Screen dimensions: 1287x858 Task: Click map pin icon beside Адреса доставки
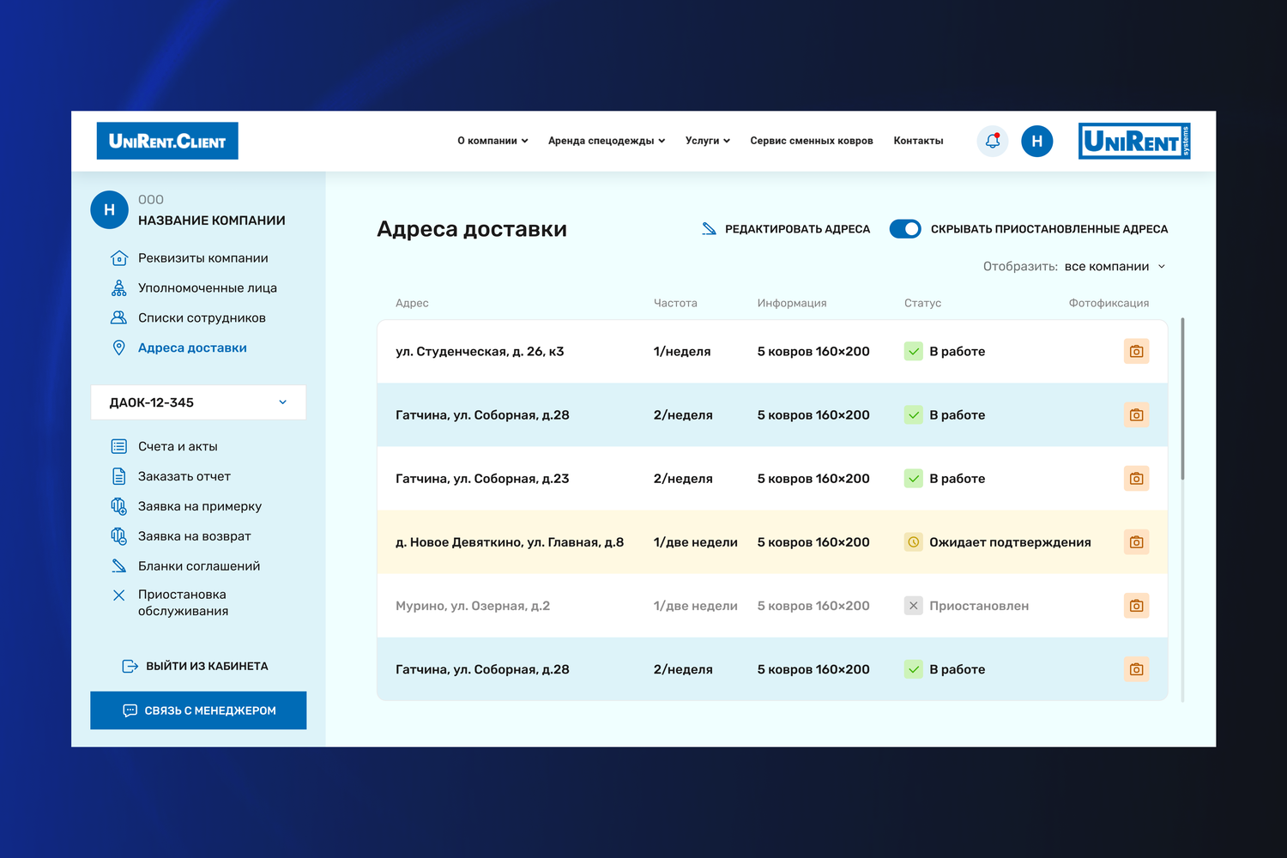click(x=119, y=347)
